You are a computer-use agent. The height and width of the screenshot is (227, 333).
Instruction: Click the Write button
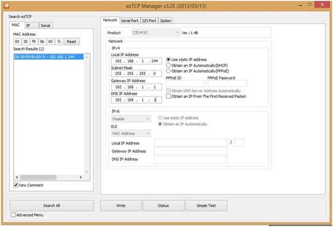coord(121,206)
